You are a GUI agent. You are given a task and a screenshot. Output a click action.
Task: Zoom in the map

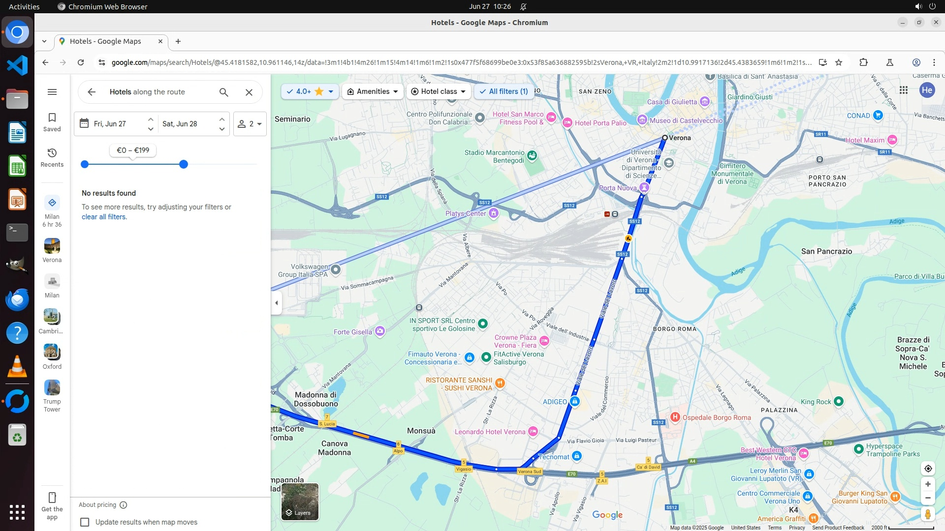click(928, 484)
